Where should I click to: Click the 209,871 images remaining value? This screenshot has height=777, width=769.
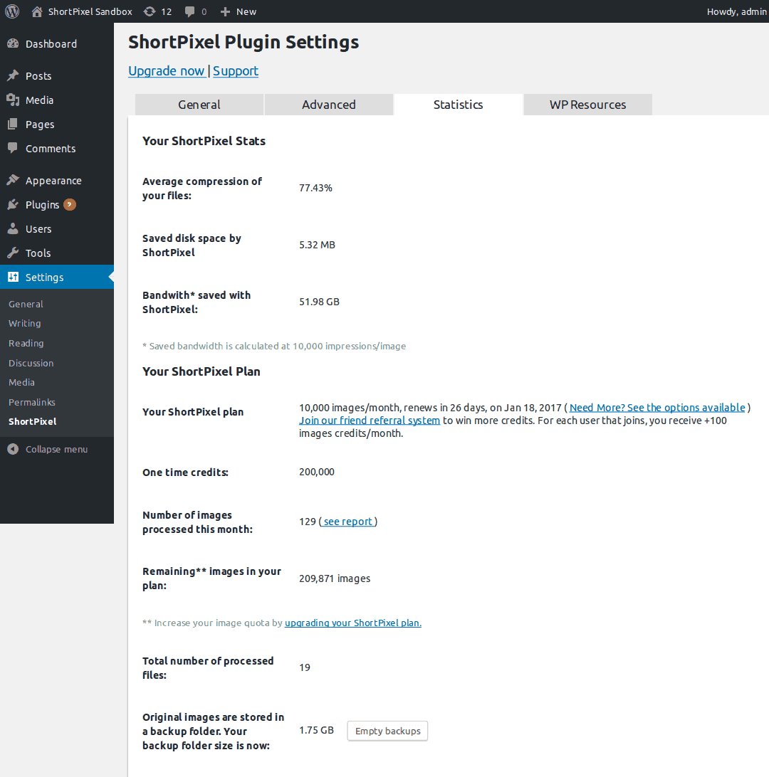(335, 578)
